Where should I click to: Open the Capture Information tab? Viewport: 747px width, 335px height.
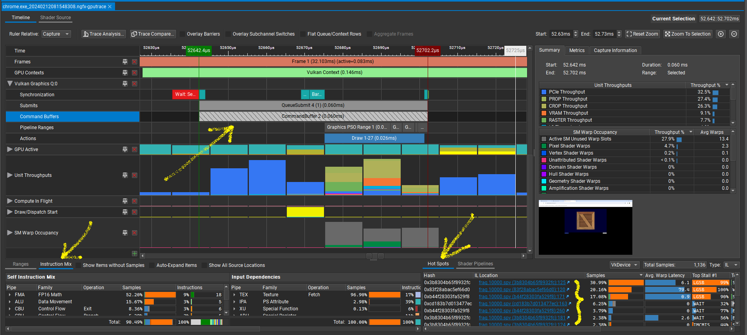pos(615,50)
